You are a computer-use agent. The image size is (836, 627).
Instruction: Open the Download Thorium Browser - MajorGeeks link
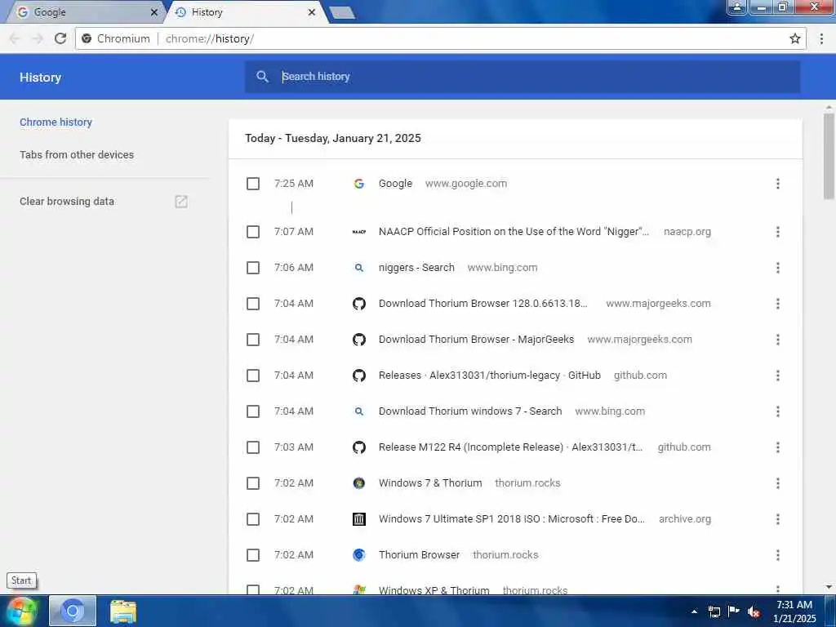pos(476,340)
